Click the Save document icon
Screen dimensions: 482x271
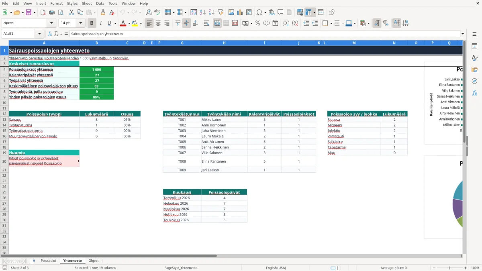(x=29, y=12)
